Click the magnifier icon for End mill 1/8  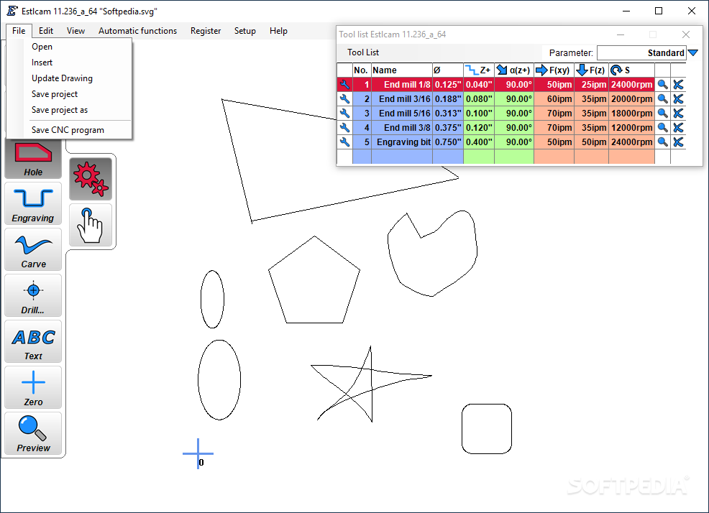click(662, 85)
